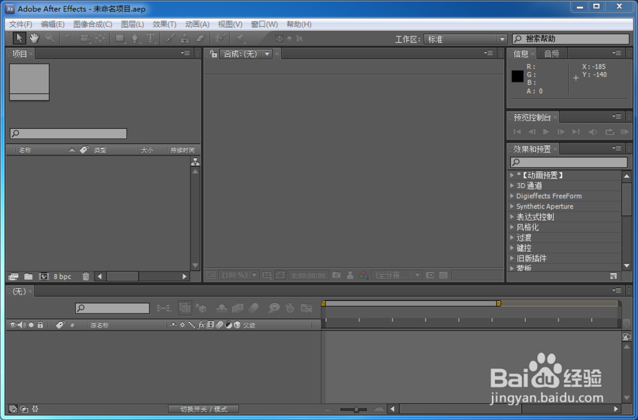Open the 窗口(W) menu
Screen dimensions: 638x420
(265, 24)
